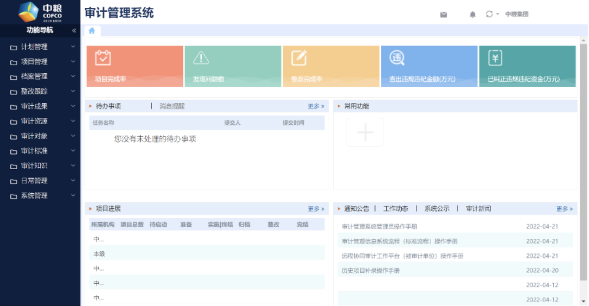The width and height of the screenshot is (589, 306).
Task: Switch to the 审计新闻 tab
Action: pos(478,209)
